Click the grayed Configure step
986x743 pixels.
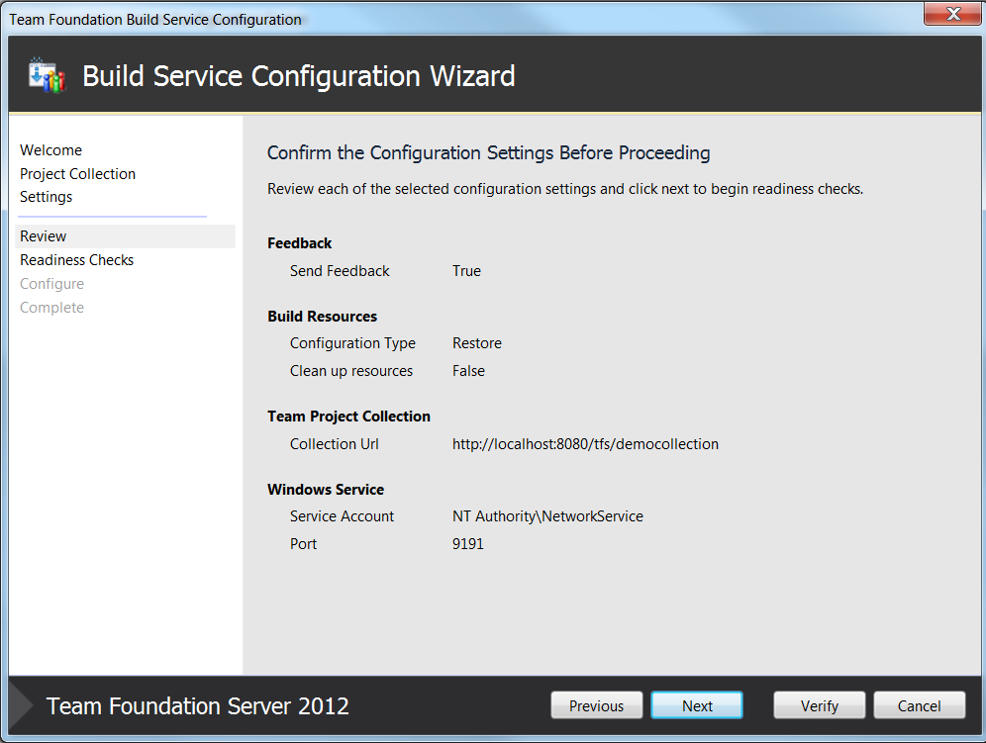51,284
